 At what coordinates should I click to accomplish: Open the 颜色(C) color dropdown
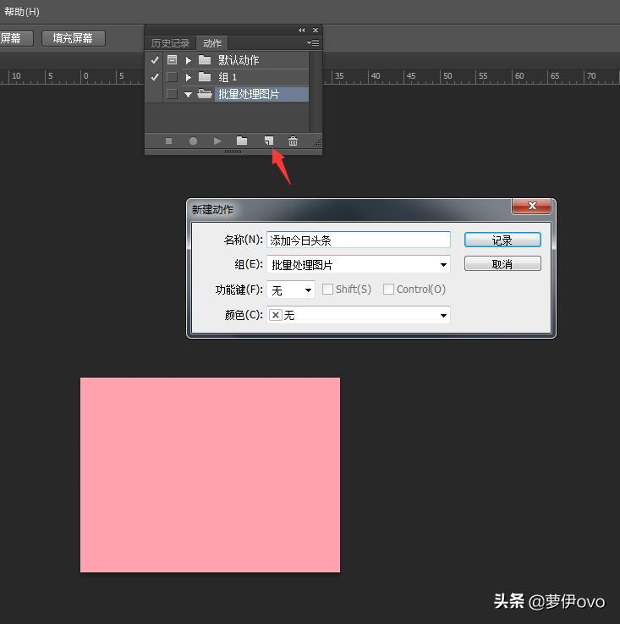click(358, 315)
